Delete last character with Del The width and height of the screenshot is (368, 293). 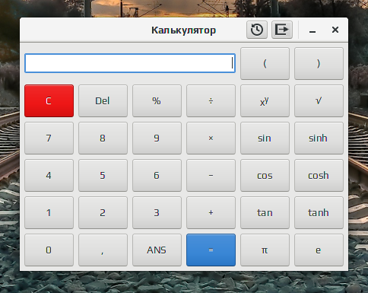tap(103, 100)
